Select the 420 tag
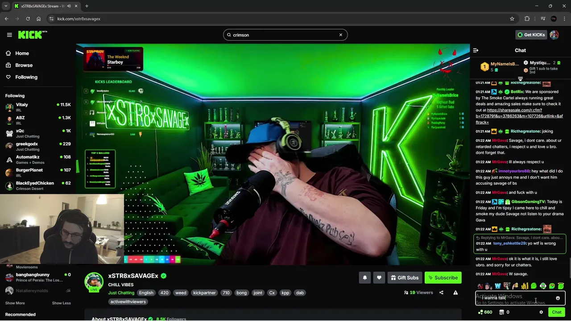 point(164,293)
